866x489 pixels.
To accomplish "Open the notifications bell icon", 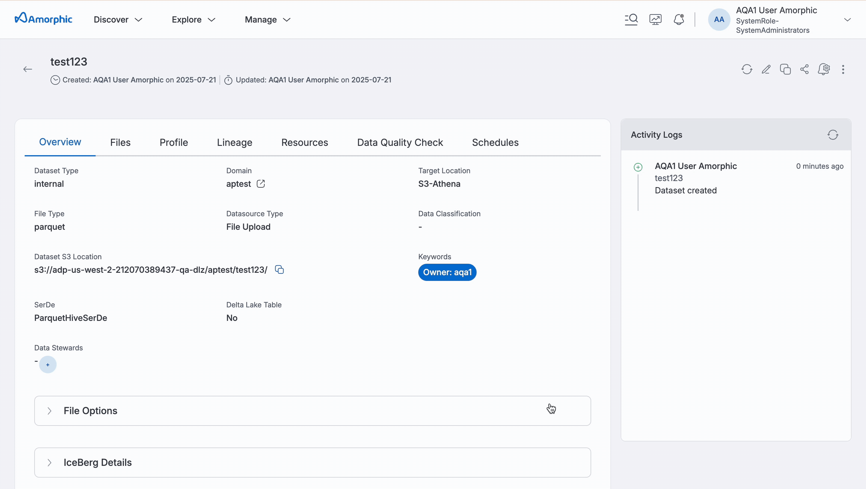I will [679, 20].
